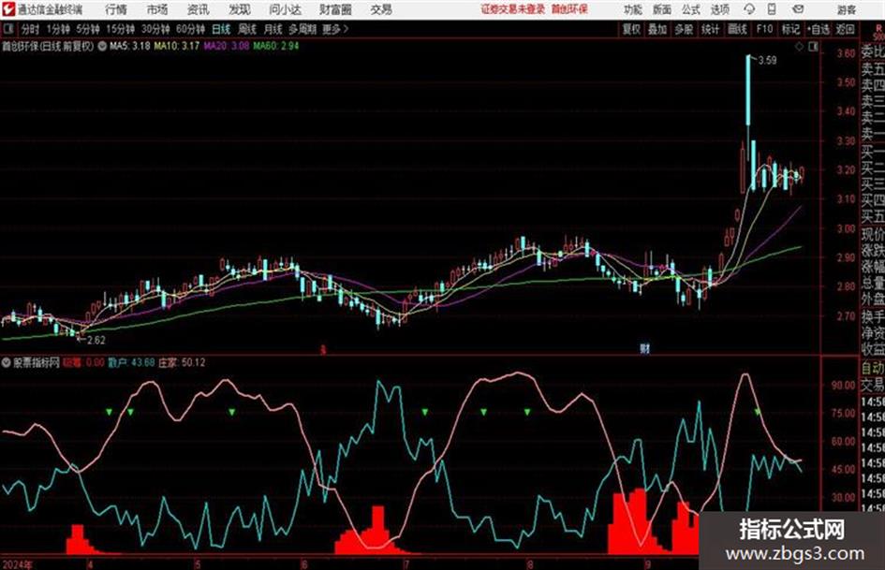Toggle the right info panel icon
The image size is (885, 570).
click(813, 46)
